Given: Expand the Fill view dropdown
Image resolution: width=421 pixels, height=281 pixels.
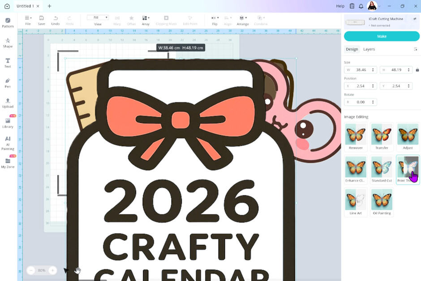Looking at the screenshot, I should tap(98, 17).
